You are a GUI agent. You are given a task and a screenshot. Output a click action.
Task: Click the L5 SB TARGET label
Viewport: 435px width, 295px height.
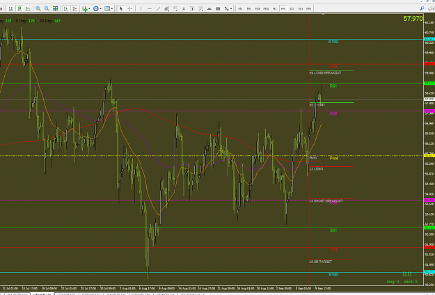click(321, 262)
